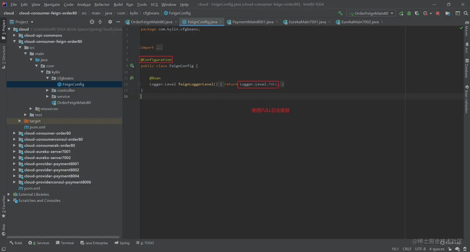The height and width of the screenshot is (252, 470).
Task: Hide the Project tool window
Action: click(118, 22)
